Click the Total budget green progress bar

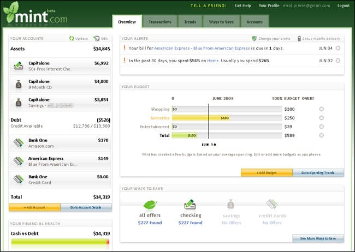184,135
